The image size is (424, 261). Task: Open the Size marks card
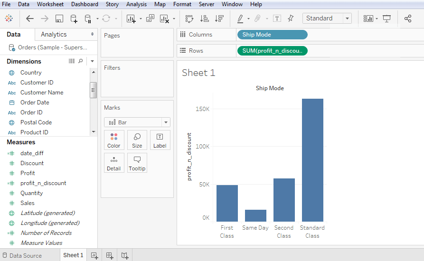pos(137,140)
